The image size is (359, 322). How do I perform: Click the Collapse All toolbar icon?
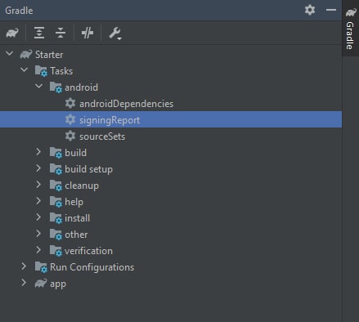(61, 33)
